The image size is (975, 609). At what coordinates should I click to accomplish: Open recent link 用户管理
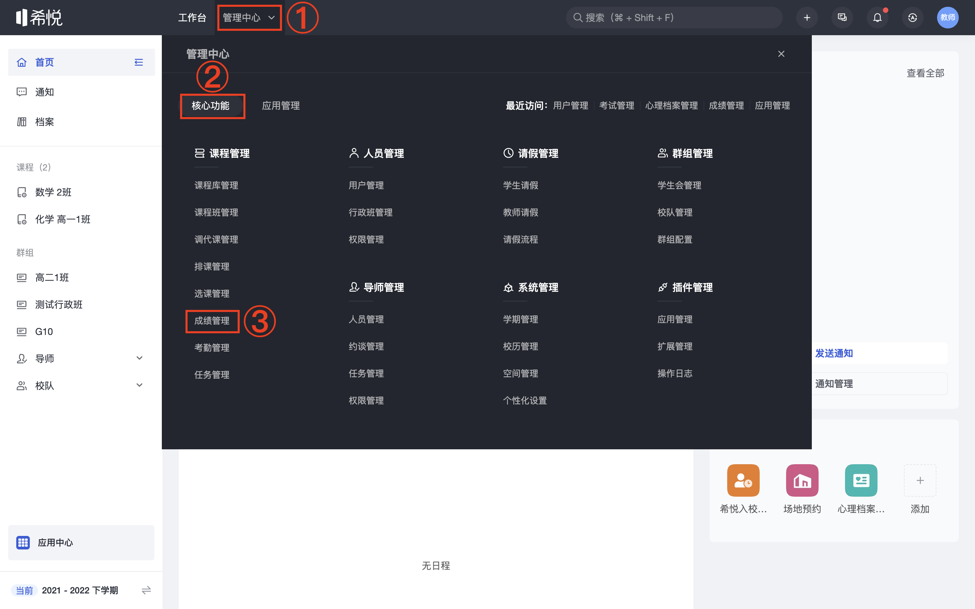570,106
